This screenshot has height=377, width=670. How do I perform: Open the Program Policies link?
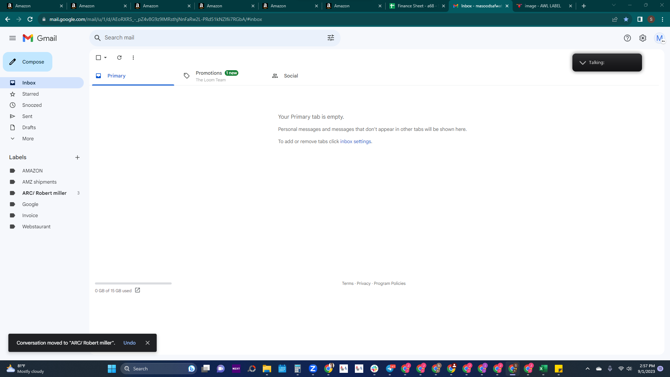pyautogui.click(x=389, y=283)
